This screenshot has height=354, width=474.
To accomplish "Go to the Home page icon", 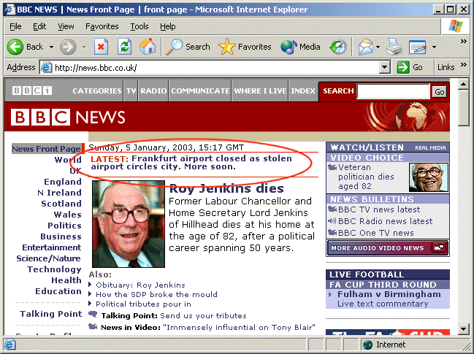I will point(148,47).
